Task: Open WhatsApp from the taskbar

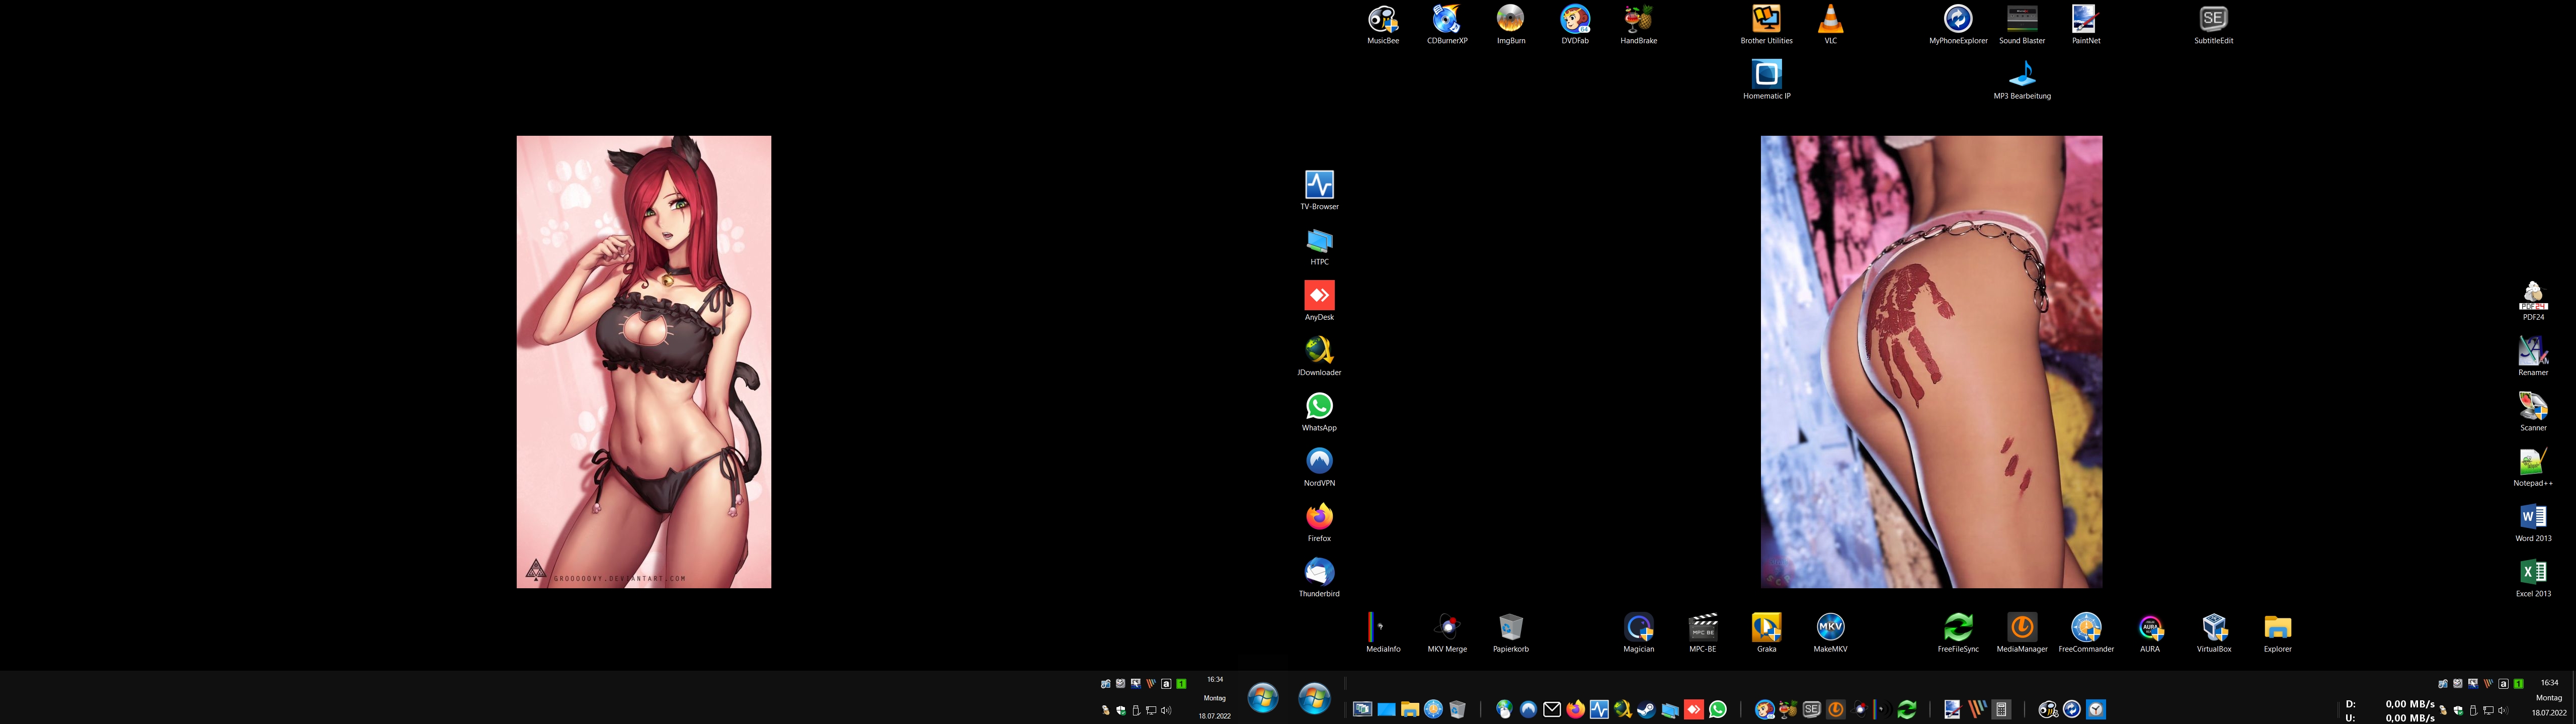Action: 1717,709
